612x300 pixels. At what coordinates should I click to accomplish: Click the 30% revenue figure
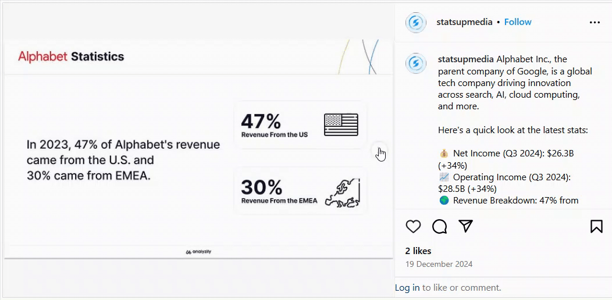click(261, 188)
